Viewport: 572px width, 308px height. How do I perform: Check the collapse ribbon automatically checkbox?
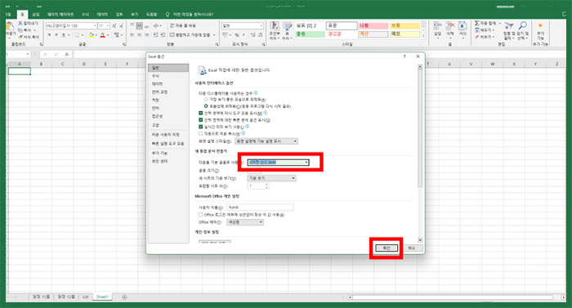pyautogui.click(x=201, y=133)
